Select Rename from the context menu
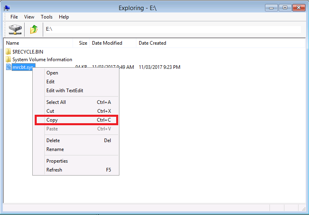The height and width of the screenshot is (215, 309). pyautogui.click(x=55, y=149)
